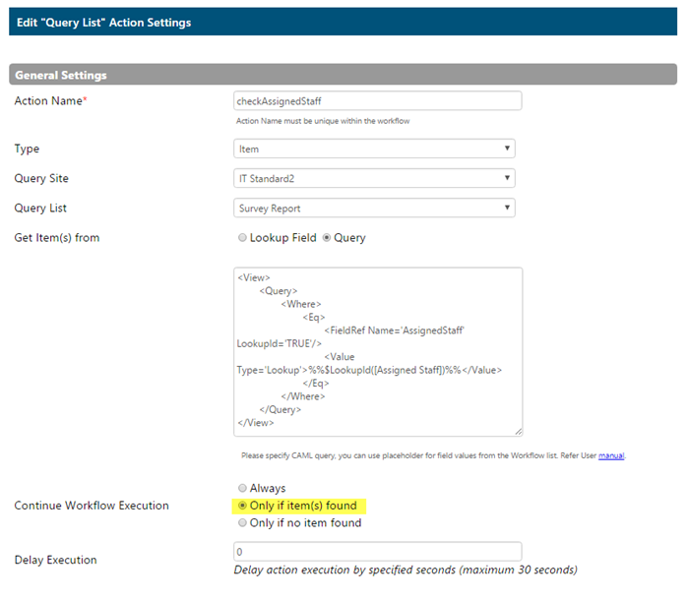Click the Delay Execution label text
The width and height of the screenshot is (688, 600).
[56, 560]
